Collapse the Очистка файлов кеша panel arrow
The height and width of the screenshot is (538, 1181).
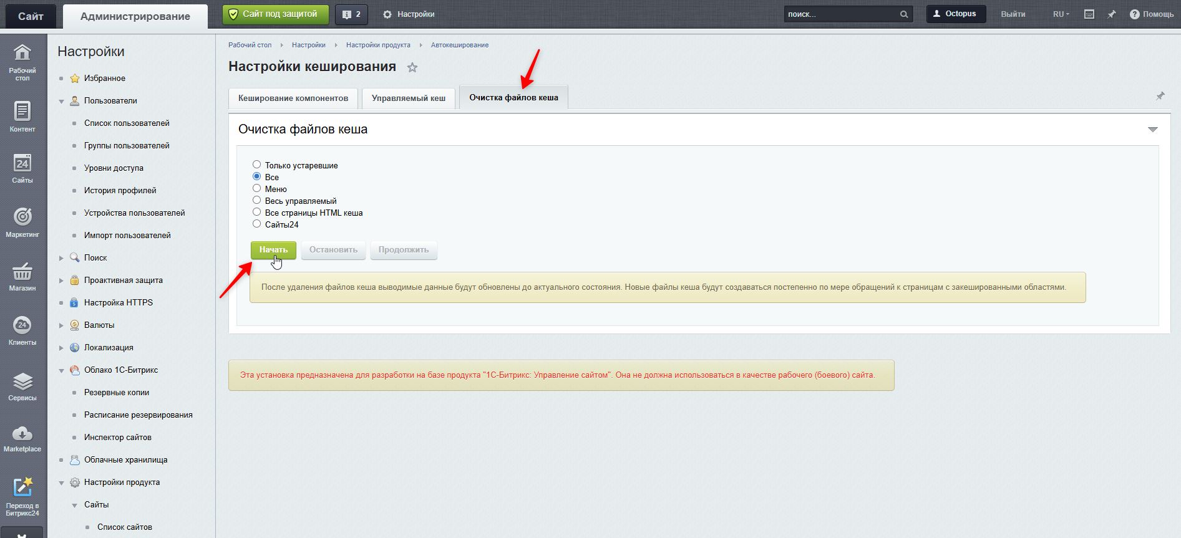click(1152, 130)
